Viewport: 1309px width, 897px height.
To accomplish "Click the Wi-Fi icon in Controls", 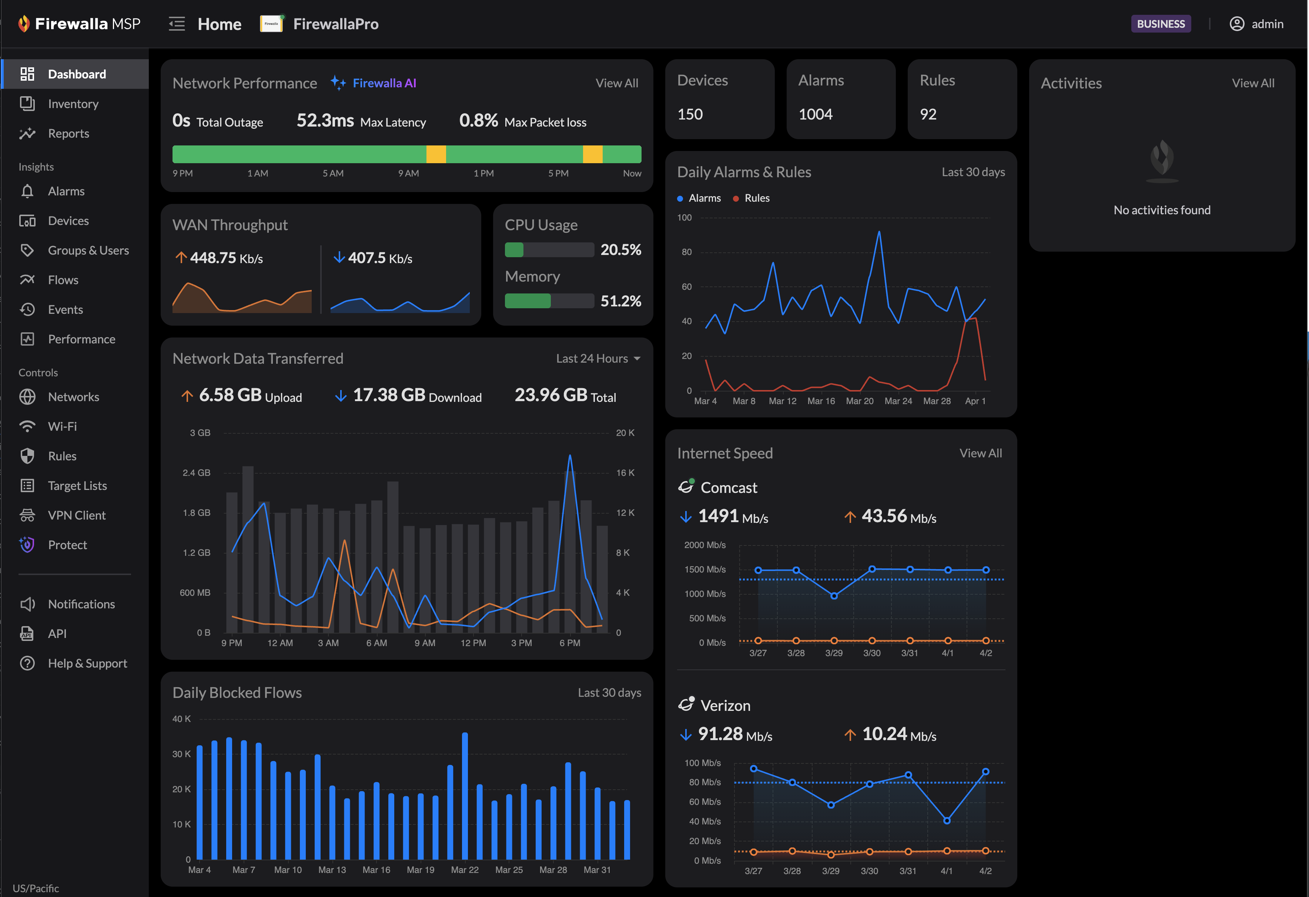I will click(x=27, y=427).
